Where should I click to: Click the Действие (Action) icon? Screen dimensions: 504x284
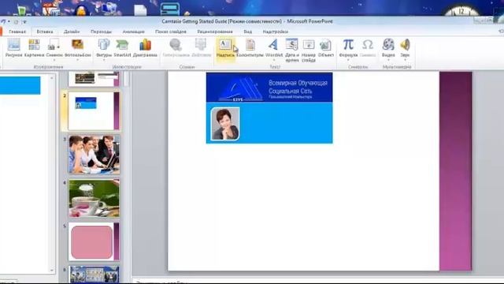pos(202,47)
